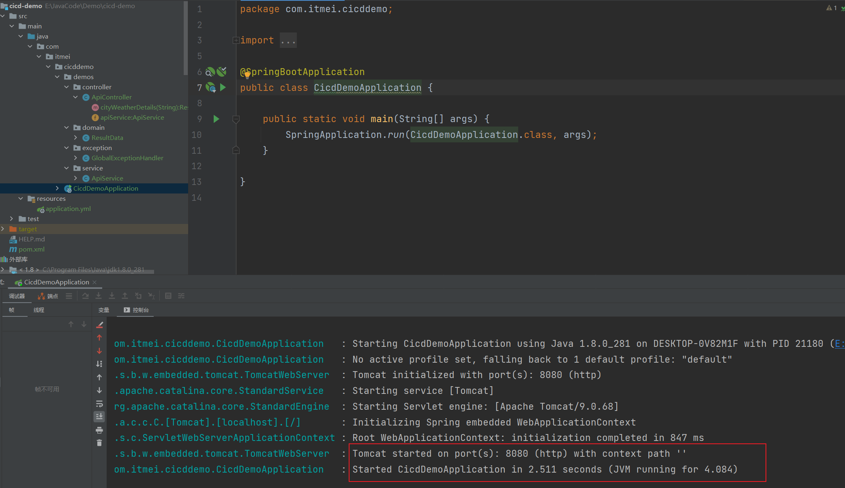
Task: Click the project tree horizontal scrollbar
Action: pyautogui.click(x=77, y=272)
